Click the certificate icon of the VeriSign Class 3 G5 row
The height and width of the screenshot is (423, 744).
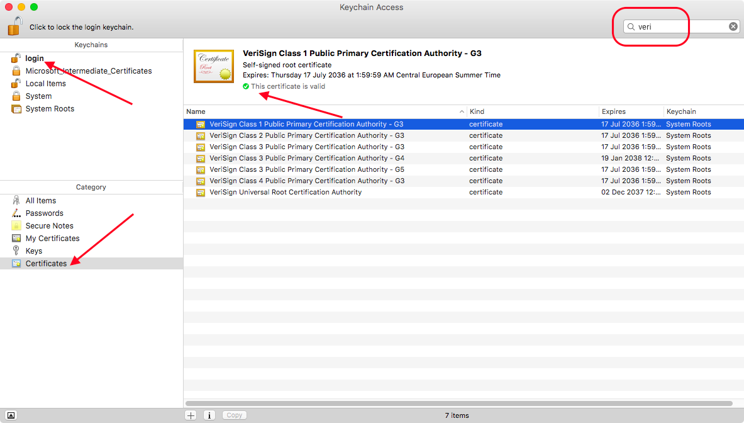(201, 170)
